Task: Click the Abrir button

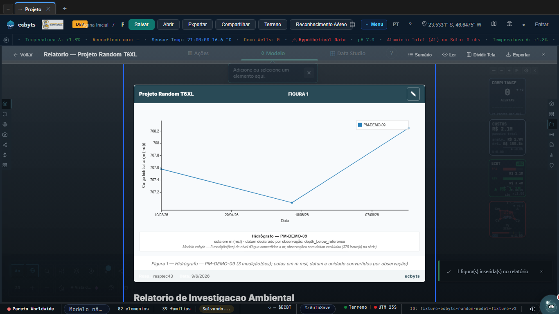Action: 168,25
